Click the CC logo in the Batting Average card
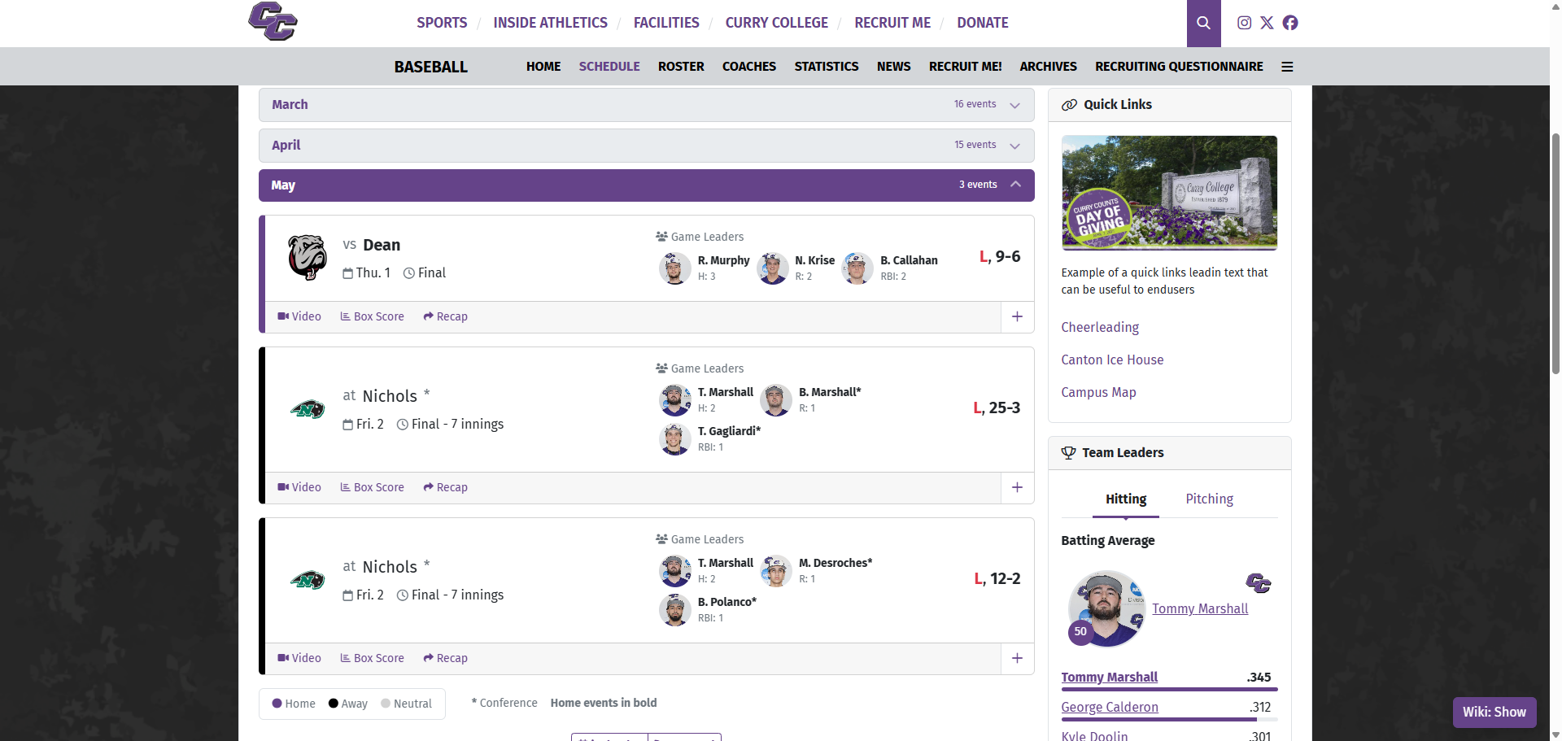This screenshot has width=1562, height=741. click(1258, 583)
